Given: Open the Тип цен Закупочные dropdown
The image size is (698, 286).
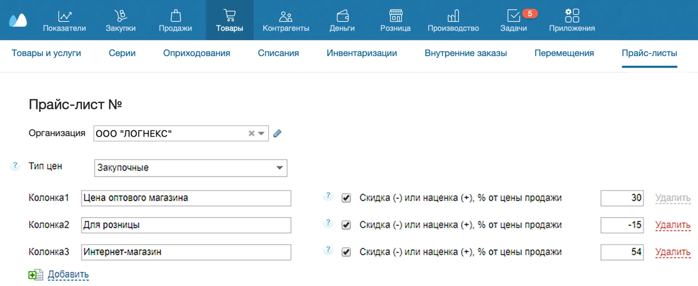Looking at the screenshot, I should pos(190,168).
